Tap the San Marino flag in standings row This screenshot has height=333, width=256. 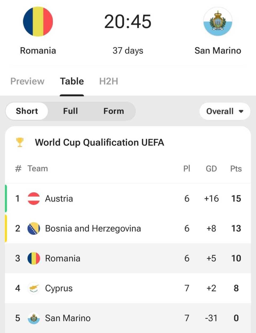pos(34,318)
